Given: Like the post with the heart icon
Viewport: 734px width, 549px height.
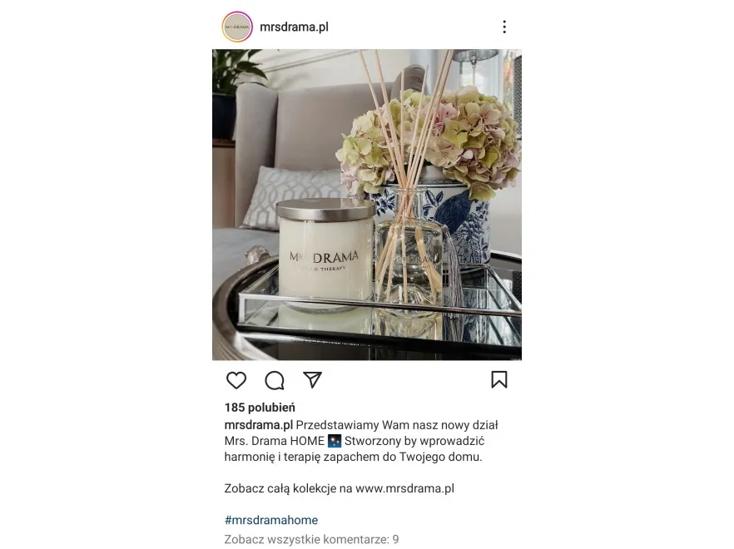Looking at the screenshot, I should 236,380.
